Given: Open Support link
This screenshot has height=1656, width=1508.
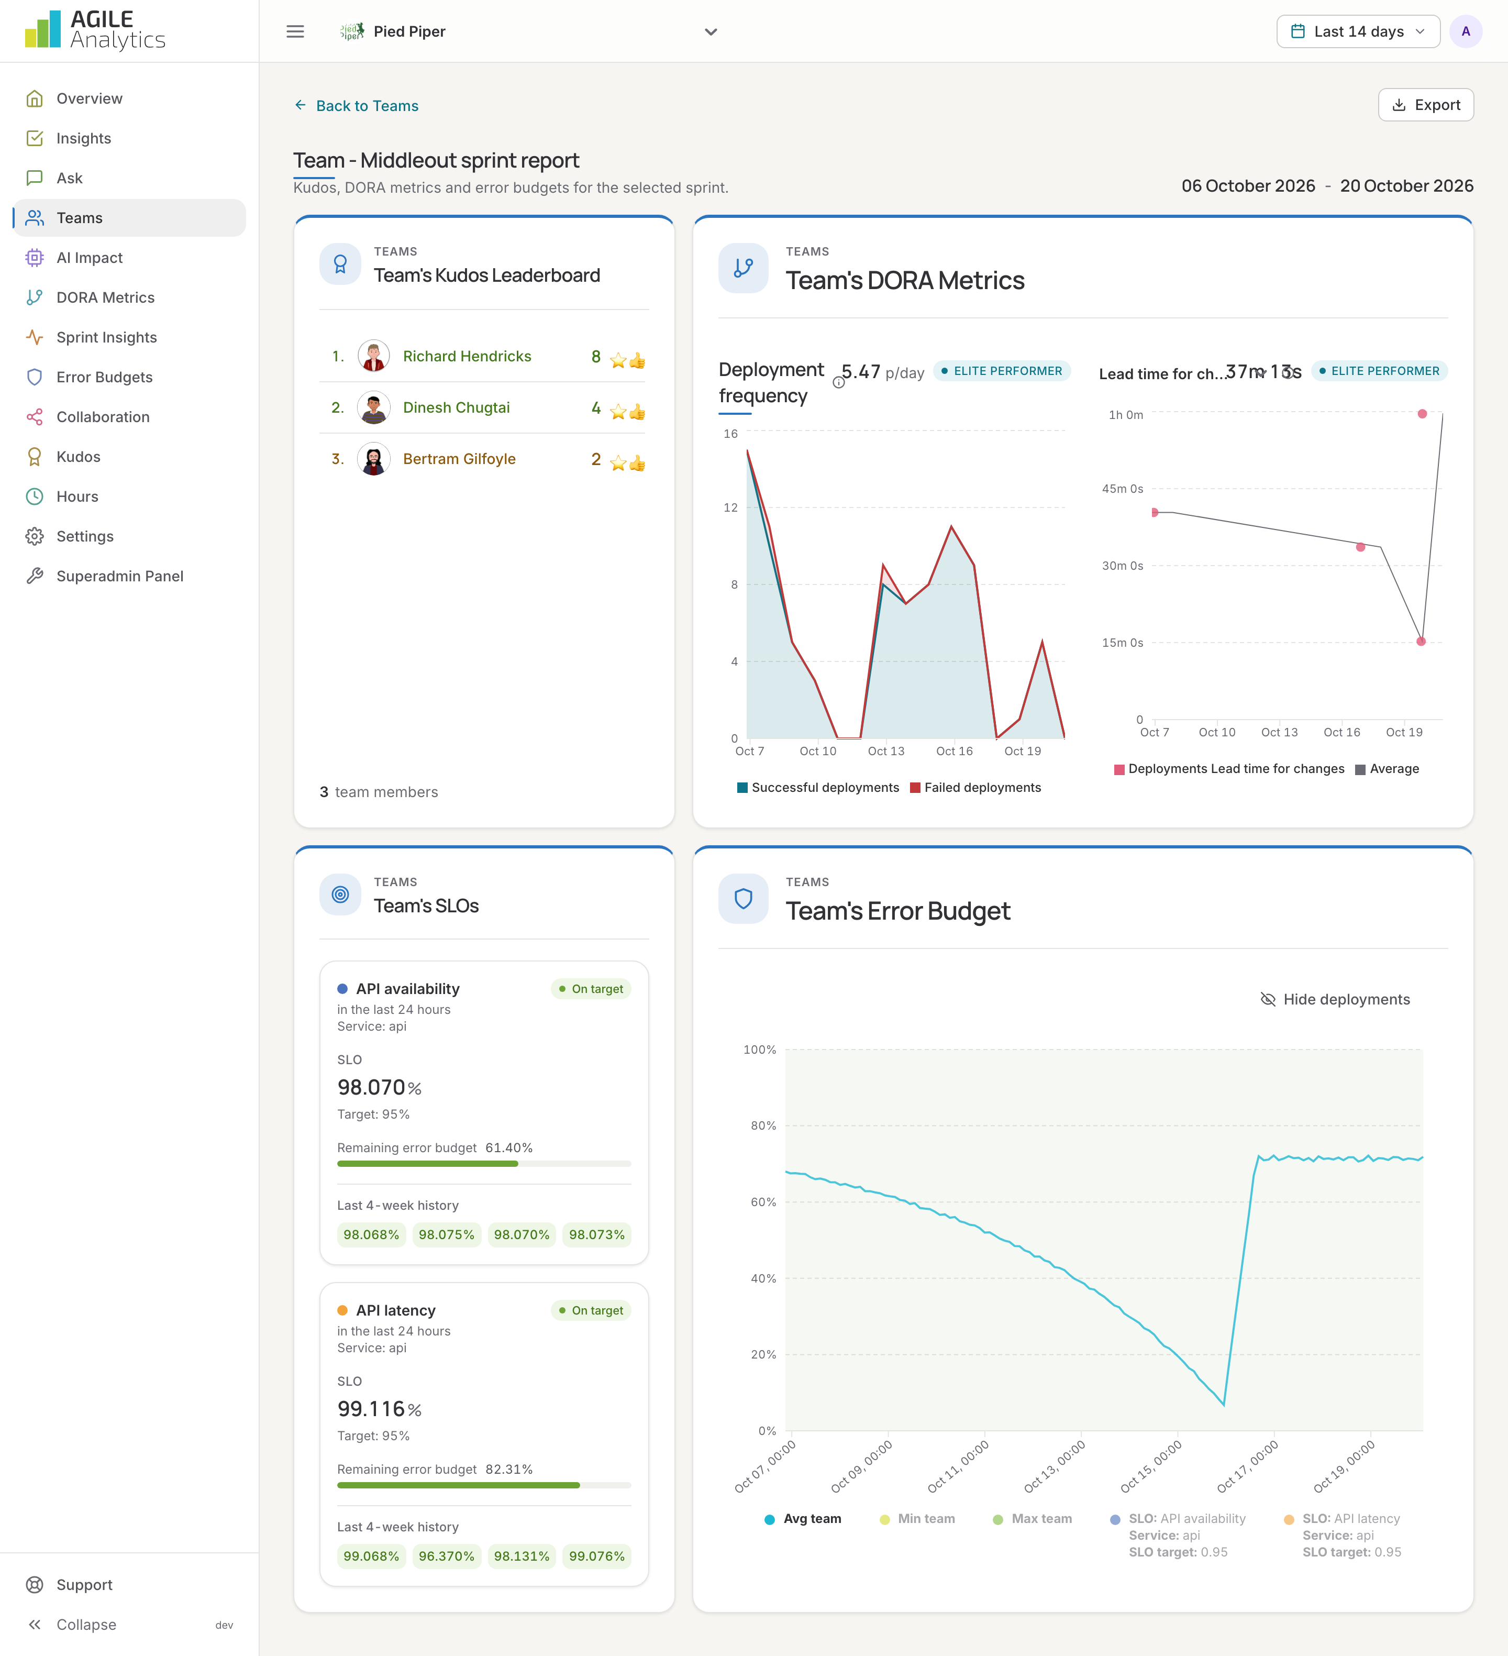Looking at the screenshot, I should (130, 1585).
